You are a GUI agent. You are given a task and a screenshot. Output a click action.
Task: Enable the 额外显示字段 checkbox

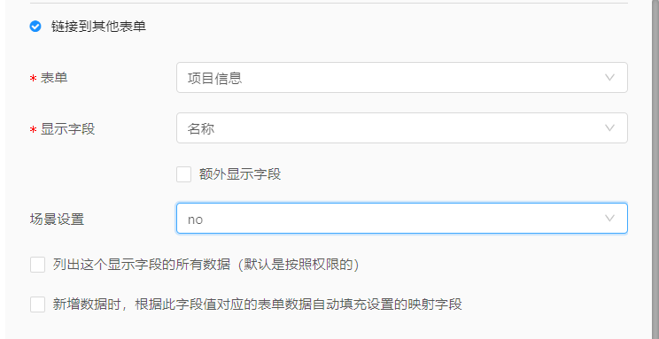coord(183,174)
